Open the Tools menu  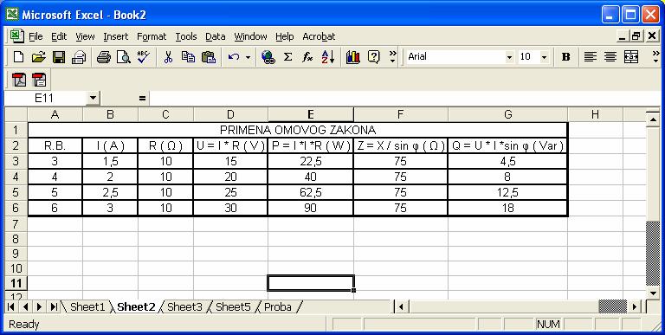[x=186, y=36]
